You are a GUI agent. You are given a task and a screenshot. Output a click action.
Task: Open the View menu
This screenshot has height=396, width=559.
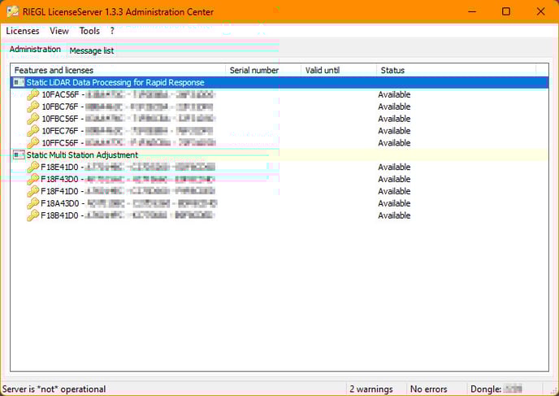pos(59,31)
